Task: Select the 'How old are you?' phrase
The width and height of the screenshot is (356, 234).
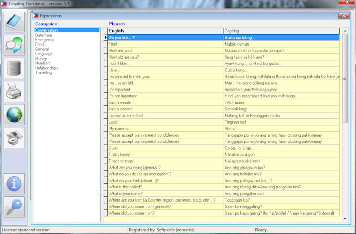Action: coord(165,57)
